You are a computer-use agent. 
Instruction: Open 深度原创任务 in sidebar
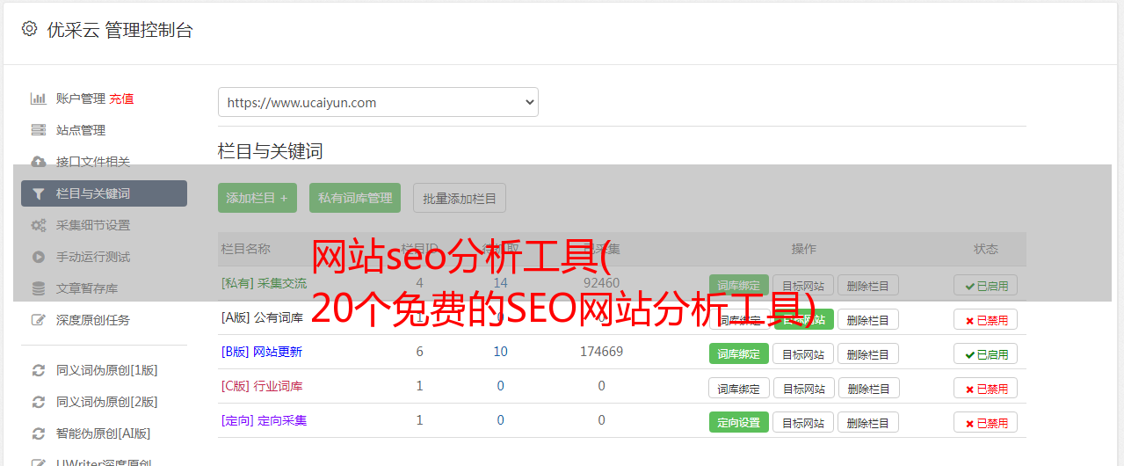click(x=93, y=320)
